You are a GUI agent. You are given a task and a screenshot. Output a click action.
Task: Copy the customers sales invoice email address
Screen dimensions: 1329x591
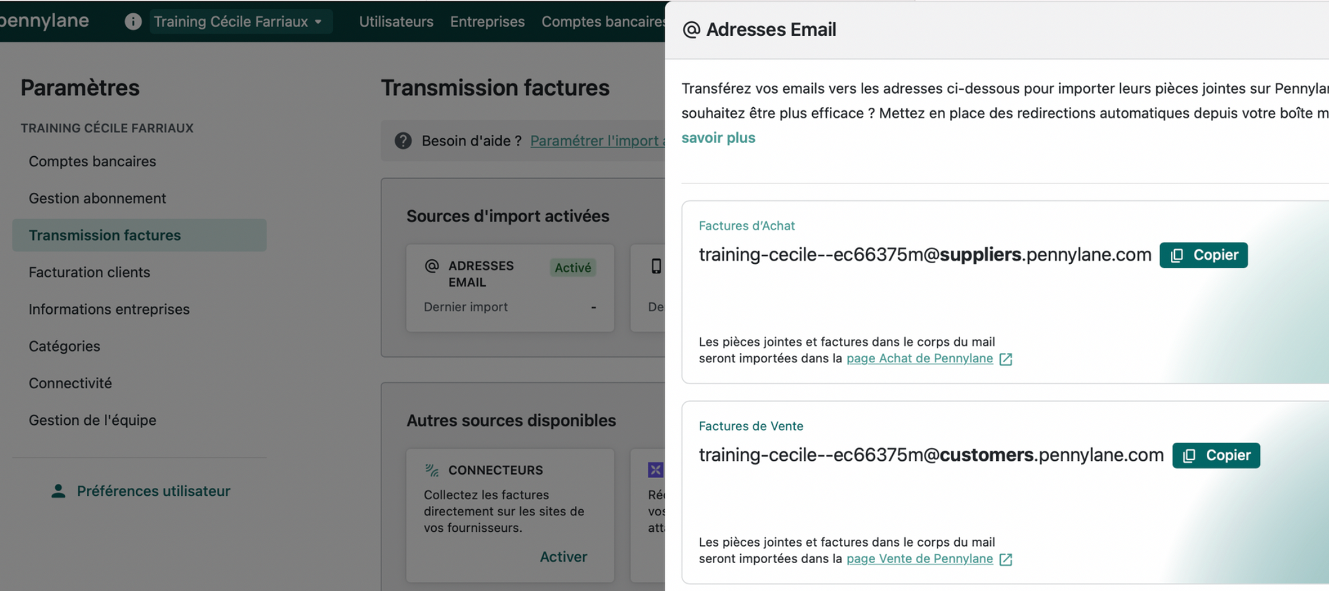[1216, 455]
